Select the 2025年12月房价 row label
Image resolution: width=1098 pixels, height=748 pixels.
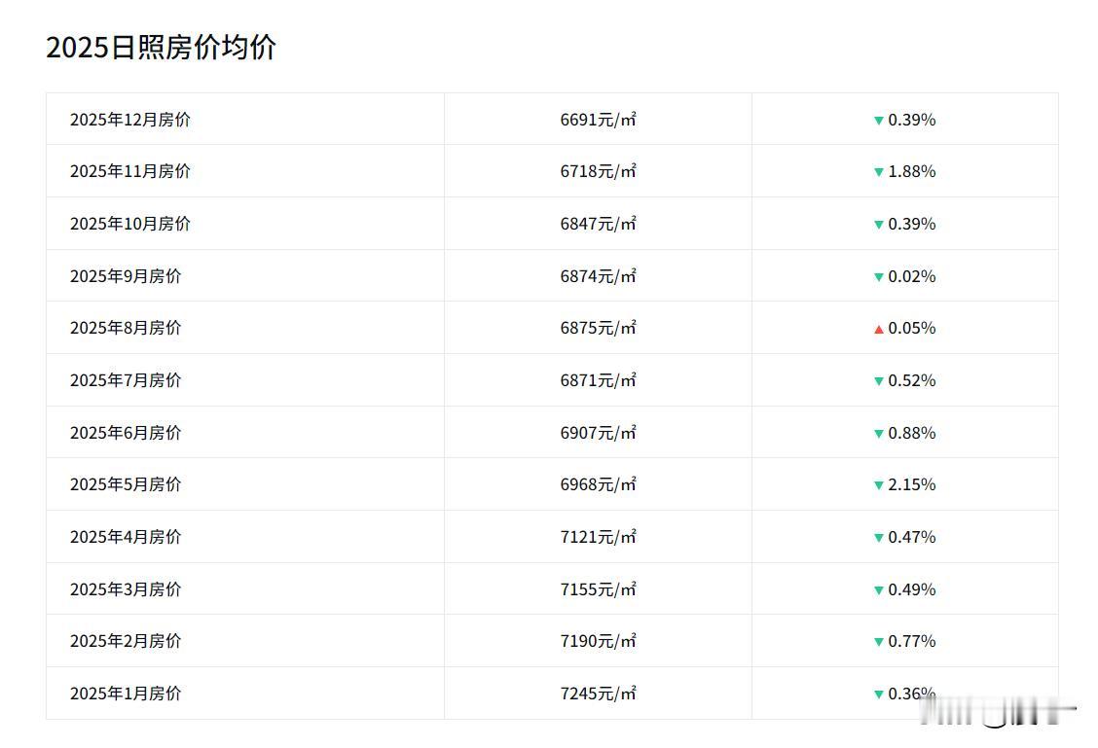tap(130, 120)
